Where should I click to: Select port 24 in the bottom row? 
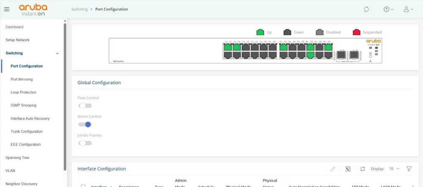coord(328,55)
